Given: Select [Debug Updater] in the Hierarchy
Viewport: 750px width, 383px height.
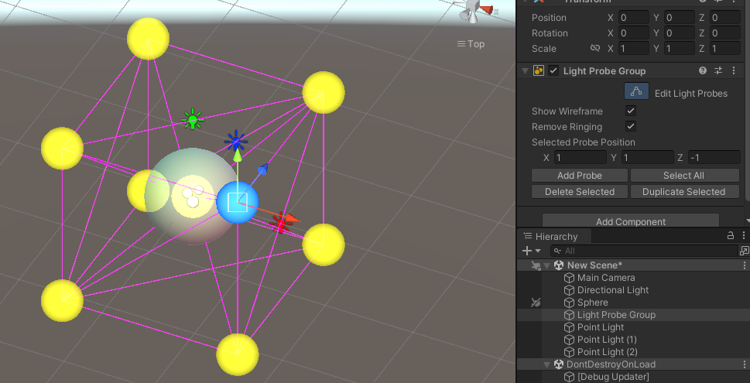Looking at the screenshot, I should (613, 377).
